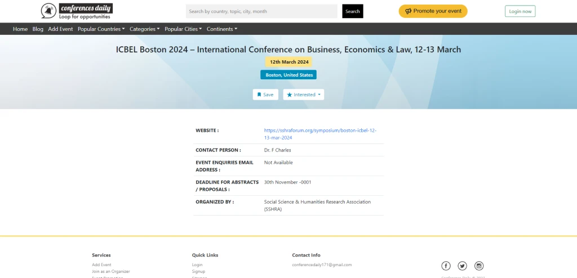
Task: Open the Facebook social icon
Action: [446, 266]
